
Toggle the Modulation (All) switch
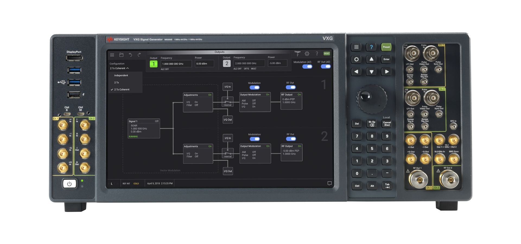pyautogui.click(x=307, y=67)
